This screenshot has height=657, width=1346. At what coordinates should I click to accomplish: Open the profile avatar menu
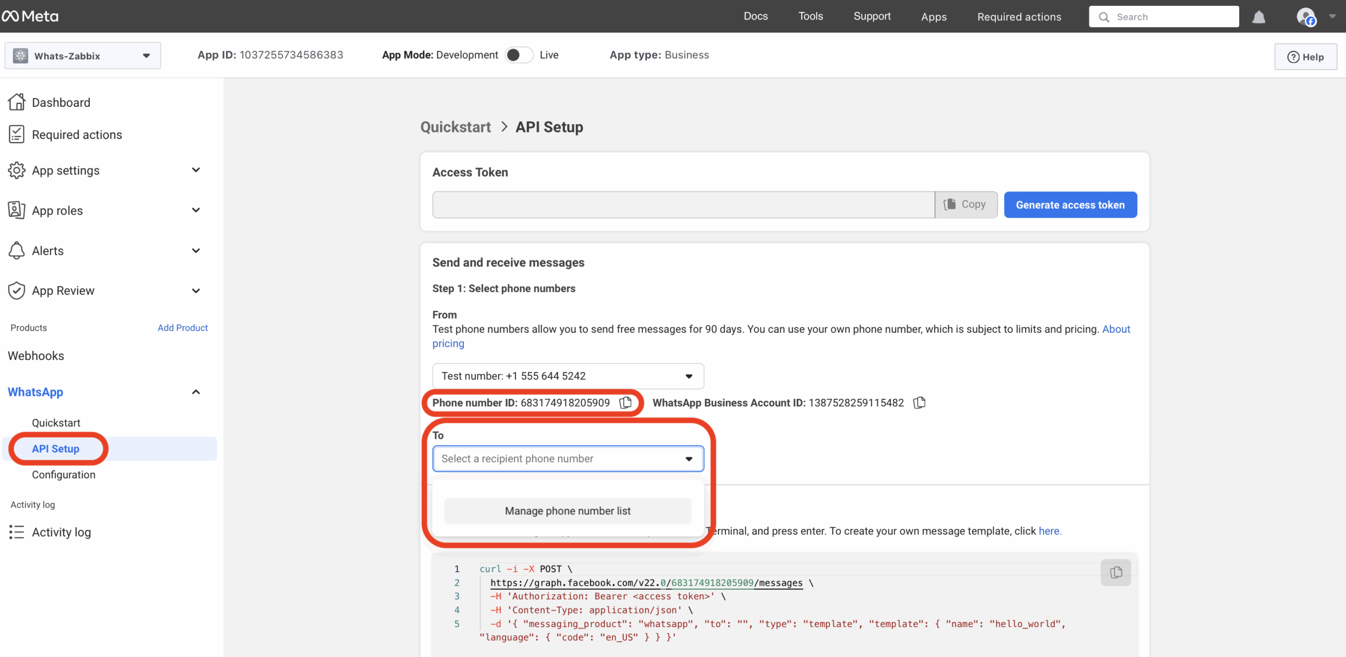click(1306, 17)
